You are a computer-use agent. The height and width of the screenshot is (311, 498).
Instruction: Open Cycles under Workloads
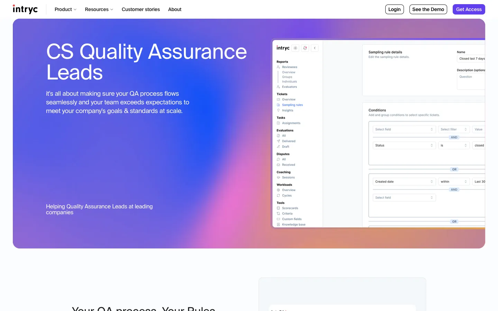(x=287, y=196)
